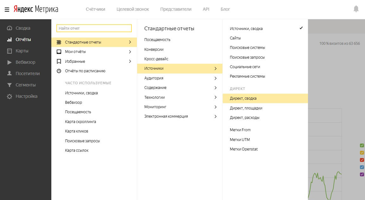The height and width of the screenshot is (200, 365).
Task: Toggle the purple chart legend checkbox
Action: point(362,174)
